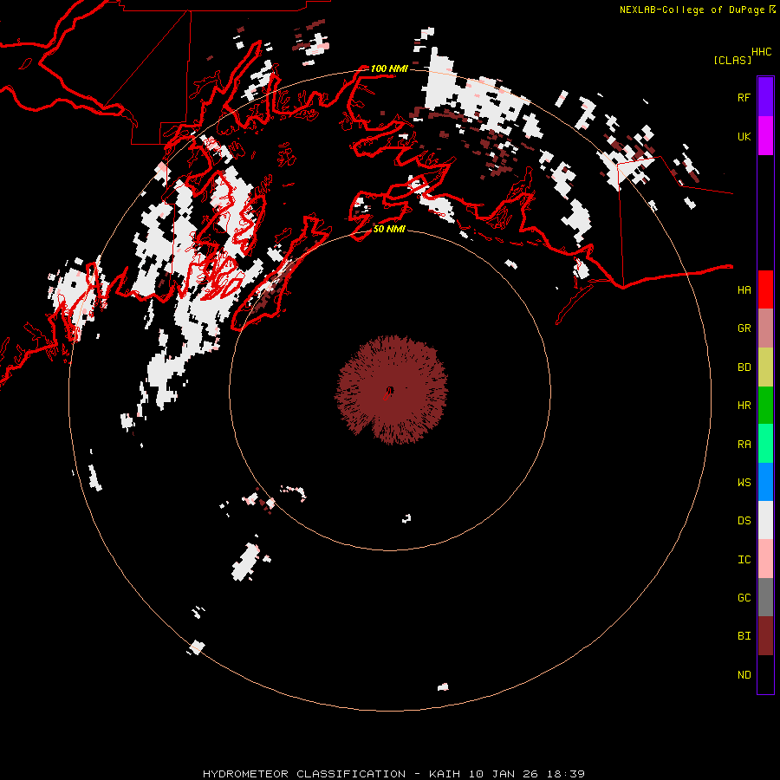This screenshot has height=780, width=780.
Task: Click the HR legend label
Action: pos(744,406)
